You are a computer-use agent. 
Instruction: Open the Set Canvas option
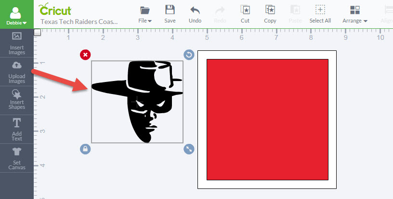pyautogui.click(x=17, y=158)
